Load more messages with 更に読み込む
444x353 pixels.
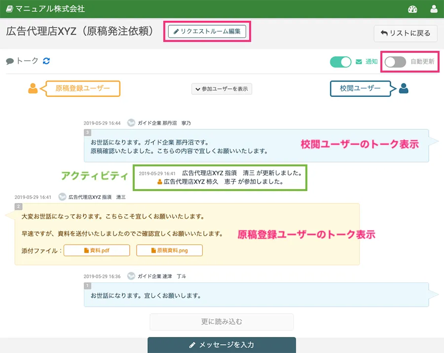[x=222, y=322]
